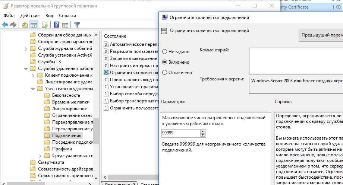
Task: Open 'Ограничить количество' policy in the list
Action: 129,73
